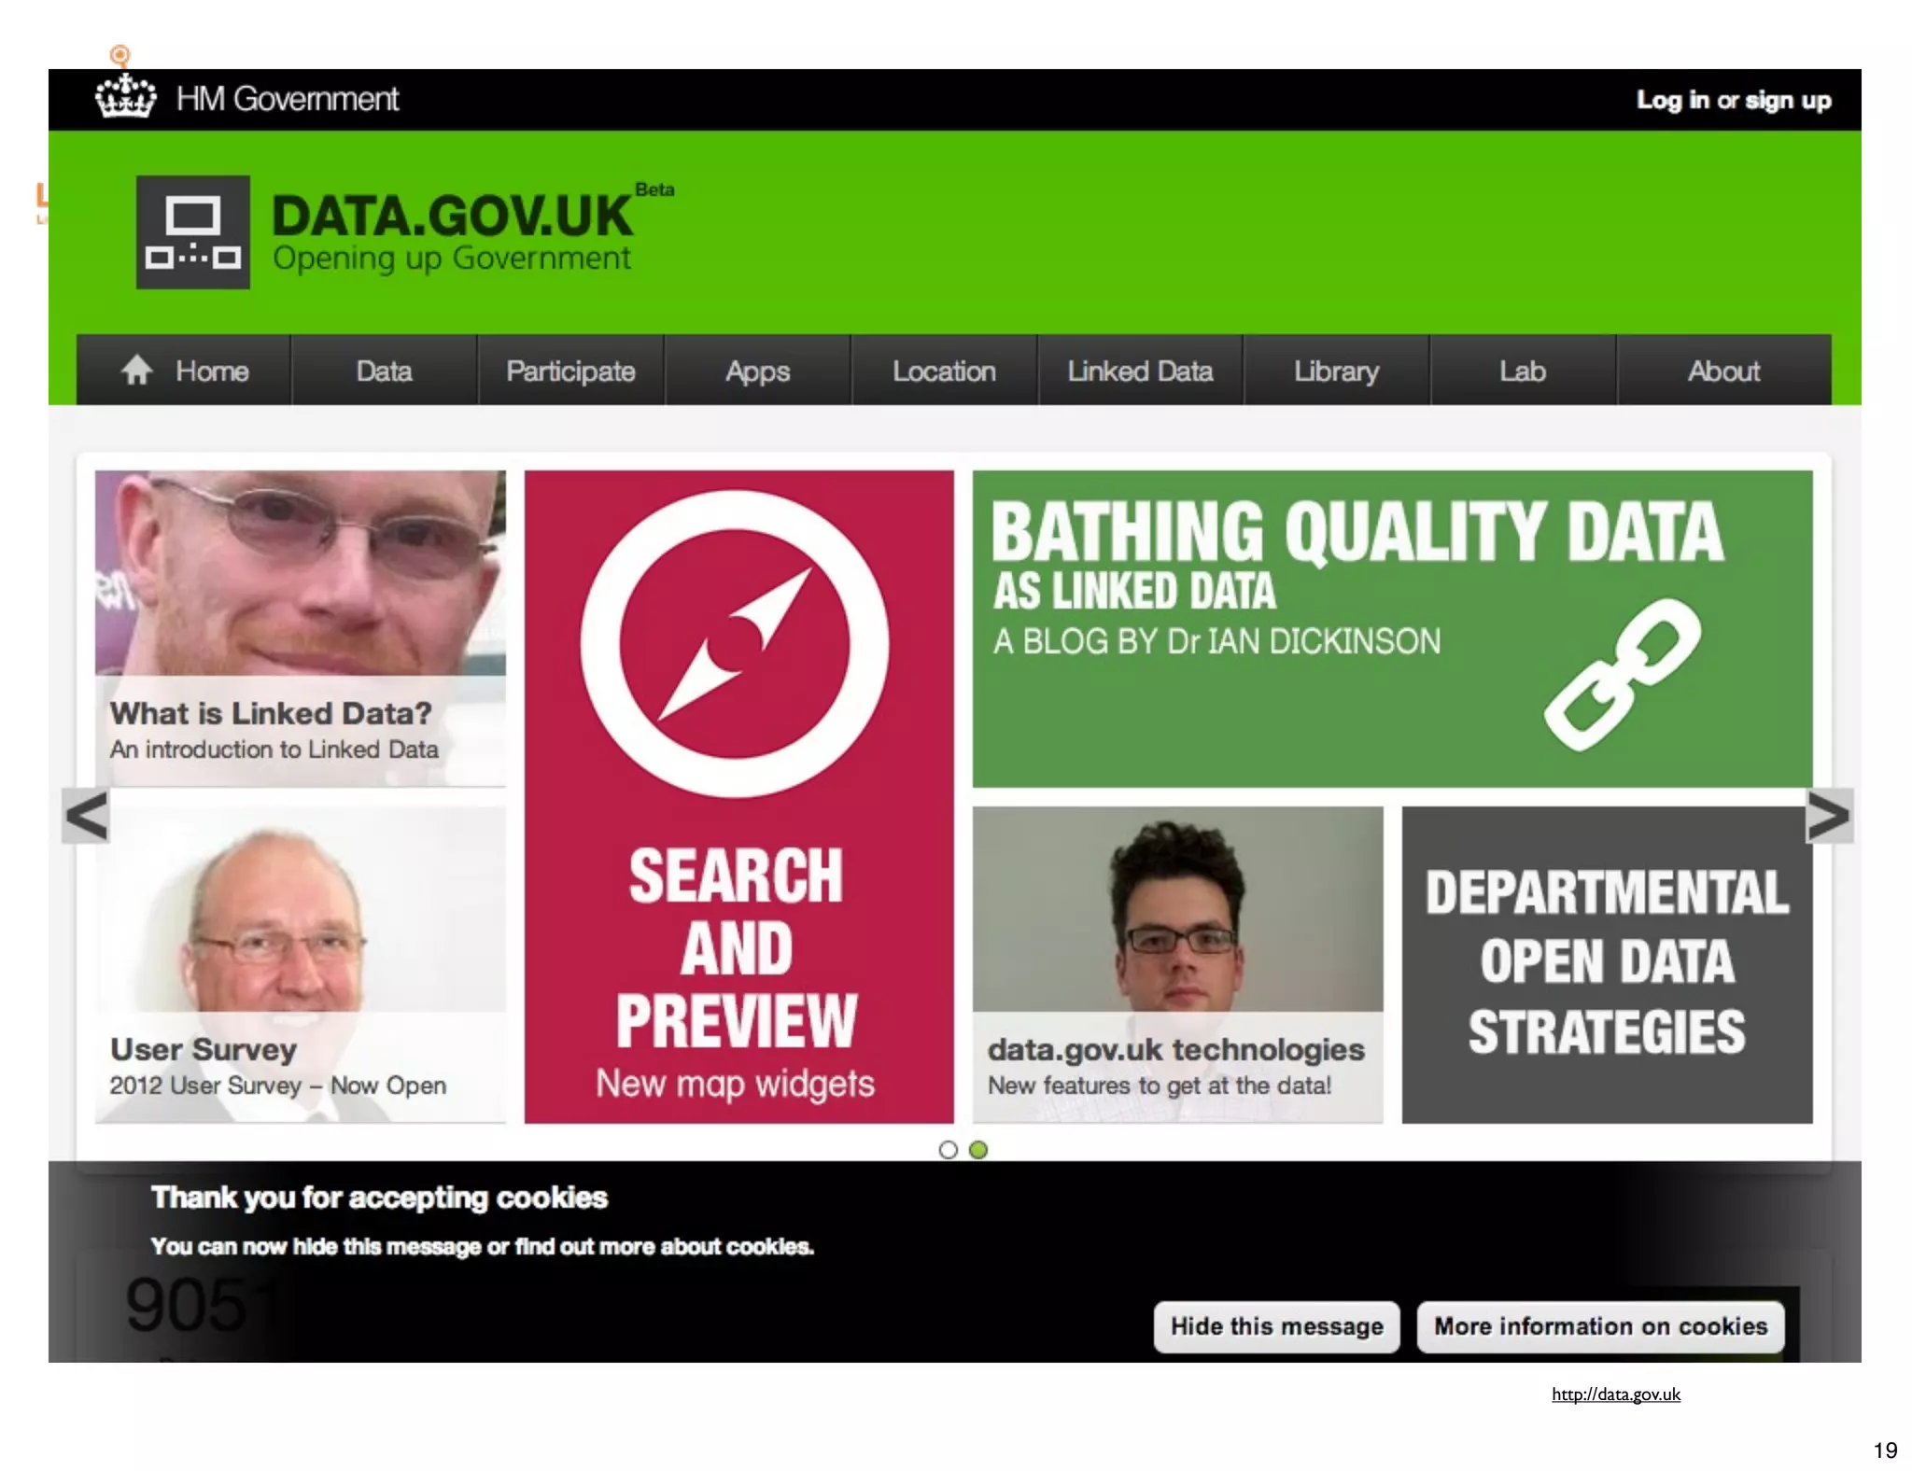Click the HM Government crown icon
Image resolution: width=1912 pixels, height=1471 pixels.
(125, 97)
